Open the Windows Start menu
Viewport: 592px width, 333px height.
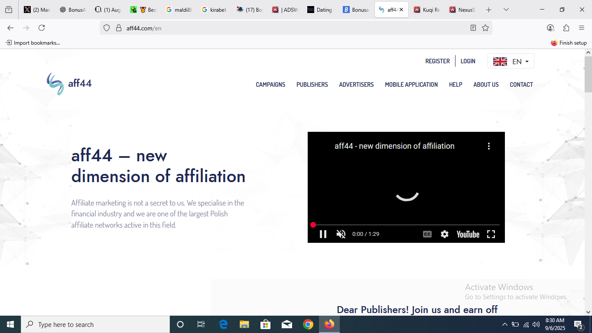10,324
